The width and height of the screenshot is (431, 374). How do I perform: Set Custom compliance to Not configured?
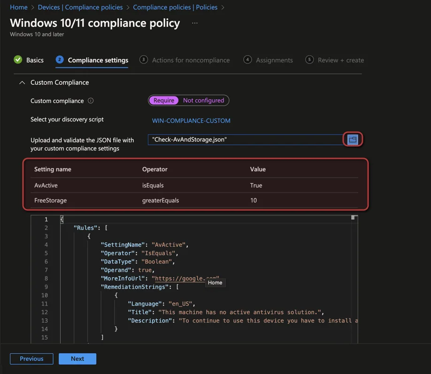[x=203, y=100]
